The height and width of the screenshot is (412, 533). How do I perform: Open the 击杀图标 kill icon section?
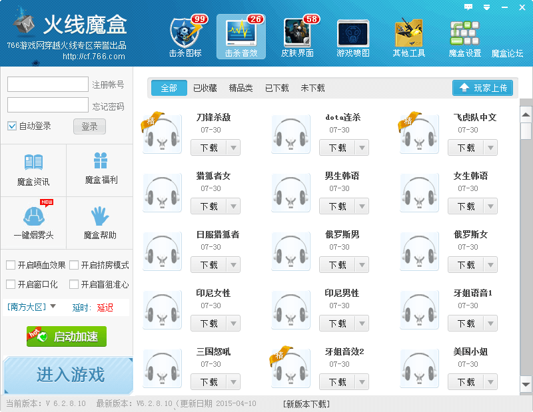tap(185, 37)
